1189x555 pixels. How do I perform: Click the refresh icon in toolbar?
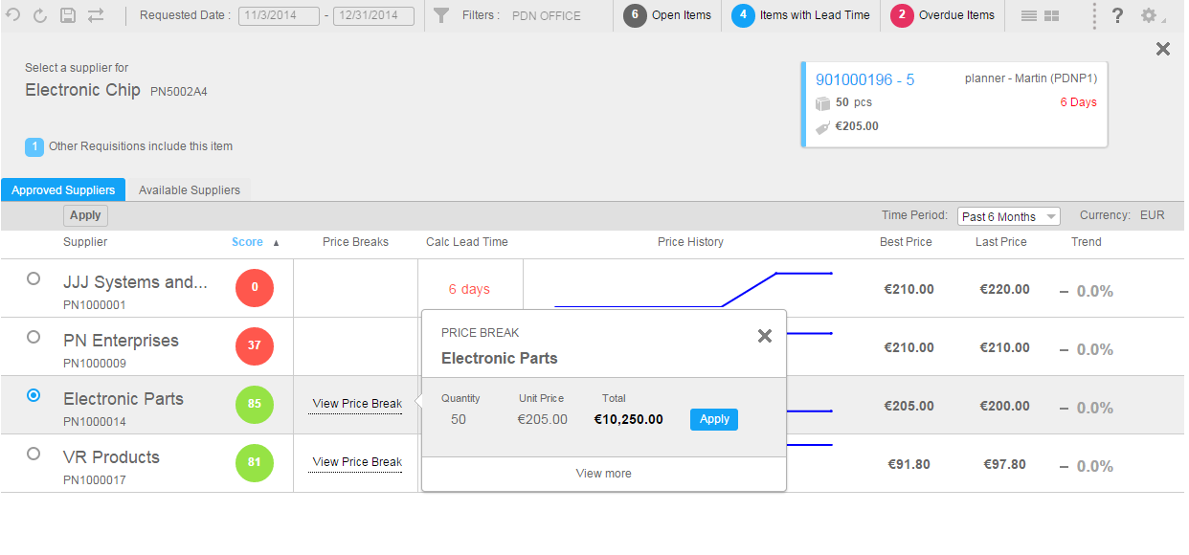pyautogui.click(x=40, y=15)
